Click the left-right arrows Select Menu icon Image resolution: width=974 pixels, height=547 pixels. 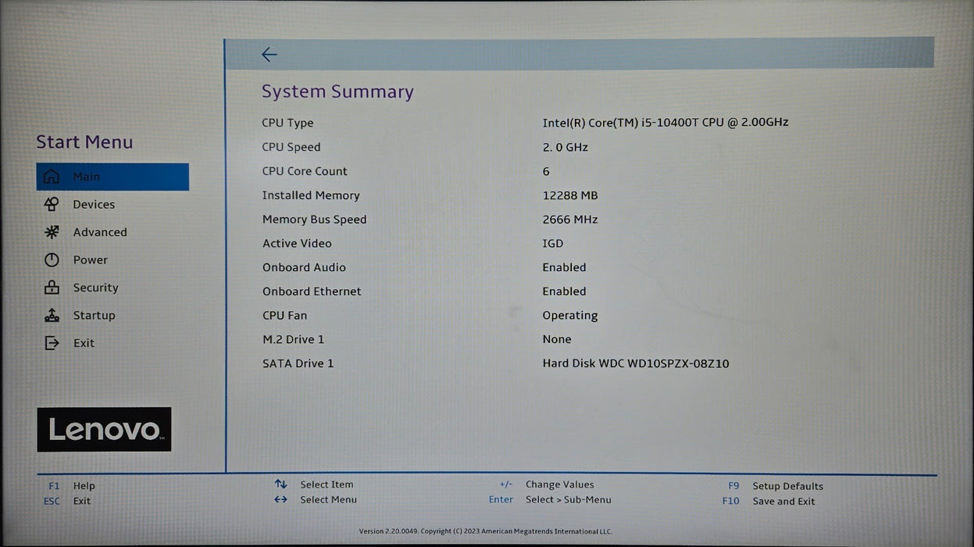coord(280,499)
